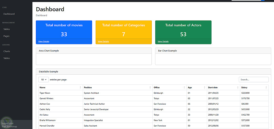Click the blue top search button
274x129 pixels.
pos(263,0)
